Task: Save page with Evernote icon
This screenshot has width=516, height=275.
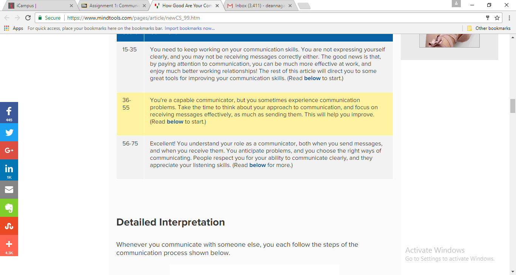Action: (9, 208)
